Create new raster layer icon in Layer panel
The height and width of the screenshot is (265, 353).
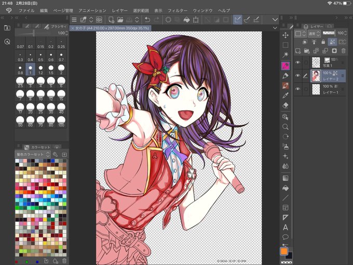298,51
